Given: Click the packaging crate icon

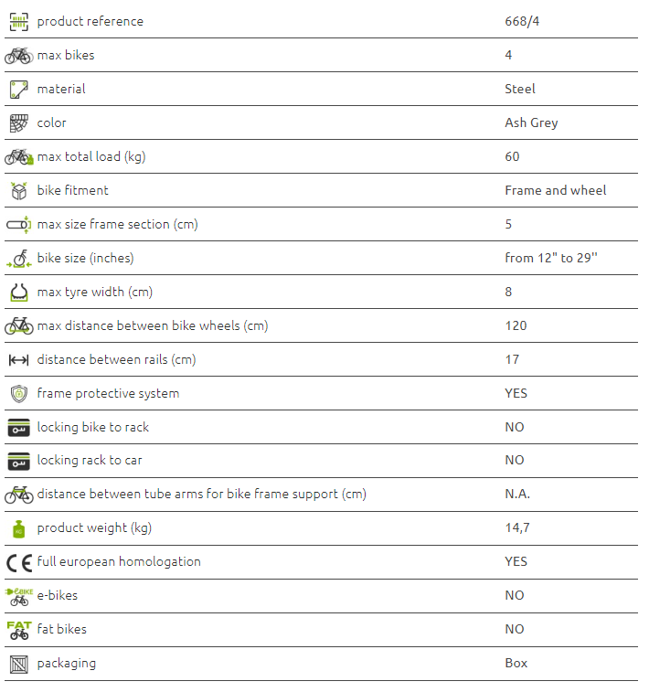Looking at the screenshot, I should pyautogui.click(x=18, y=664).
